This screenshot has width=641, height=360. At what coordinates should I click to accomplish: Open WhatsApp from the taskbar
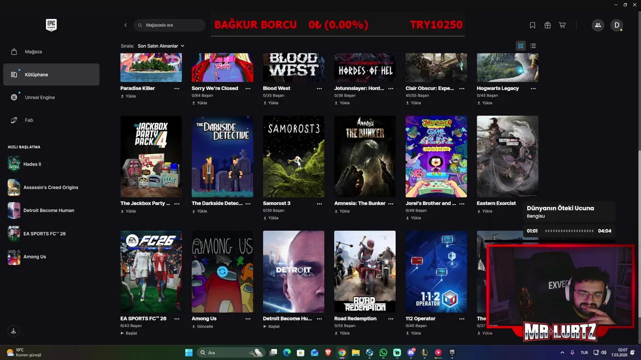(x=383, y=352)
